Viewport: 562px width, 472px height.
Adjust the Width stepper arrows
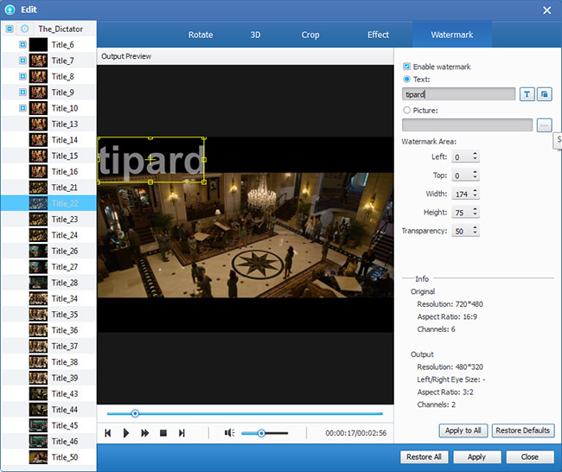coord(475,194)
